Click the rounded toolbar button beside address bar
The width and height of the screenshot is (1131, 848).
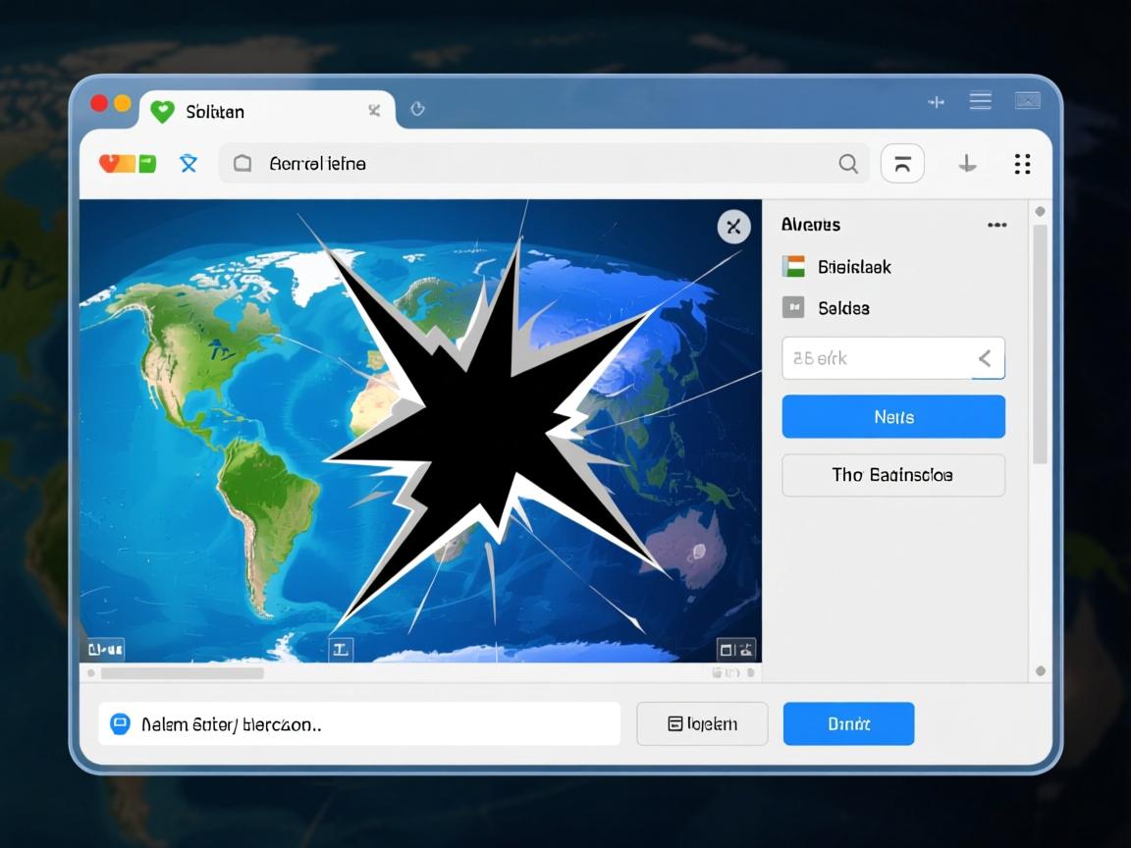[902, 164]
